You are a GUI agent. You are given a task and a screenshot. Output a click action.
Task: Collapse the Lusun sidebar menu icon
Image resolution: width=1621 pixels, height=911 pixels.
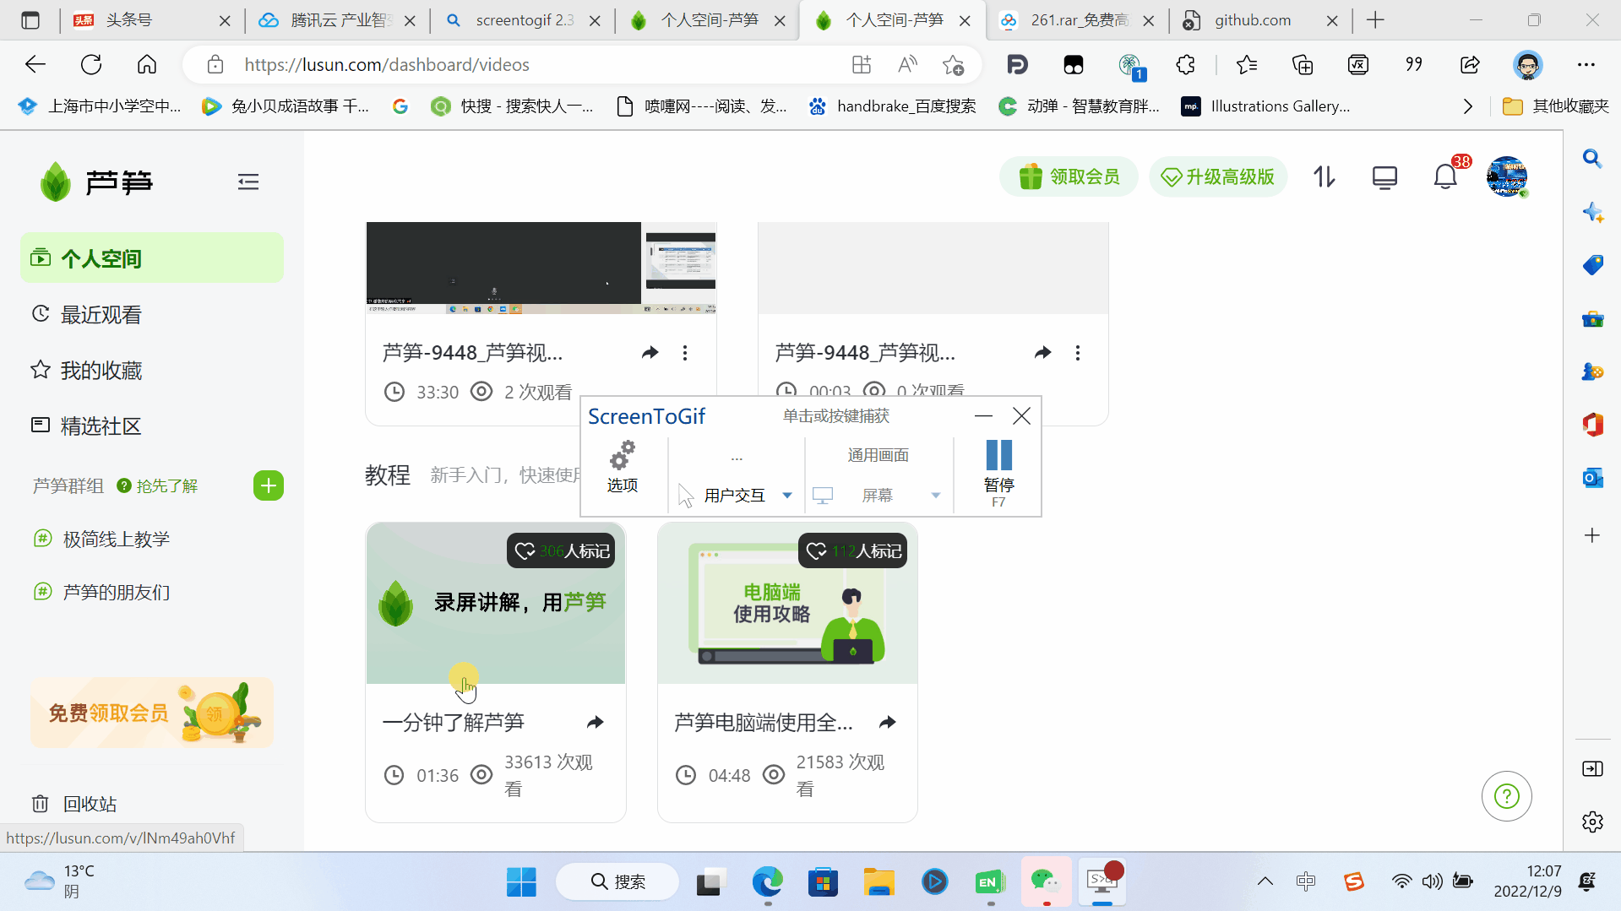pos(248,182)
